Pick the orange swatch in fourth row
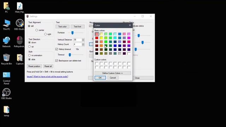 (101, 46)
